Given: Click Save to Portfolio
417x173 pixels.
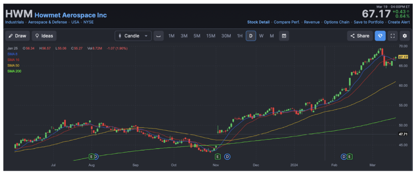Looking at the screenshot, I should point(369,22).
